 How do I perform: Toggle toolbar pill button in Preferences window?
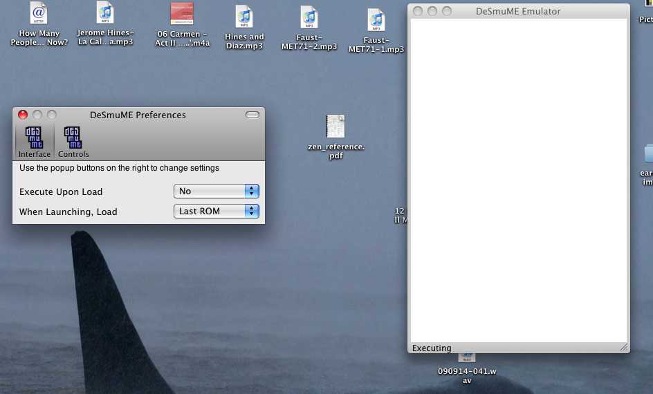(252, 115)
